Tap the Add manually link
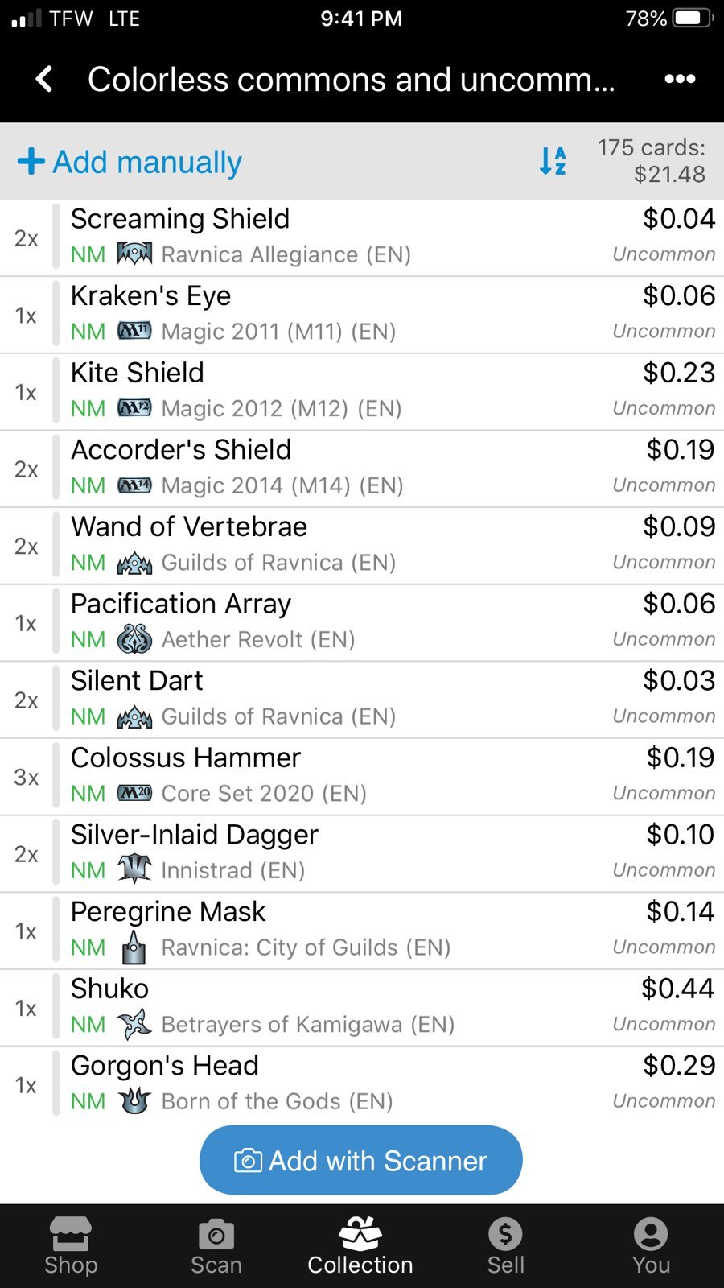Image resolution: width=724 pixels, height=1288 pixels. [146, 162]
